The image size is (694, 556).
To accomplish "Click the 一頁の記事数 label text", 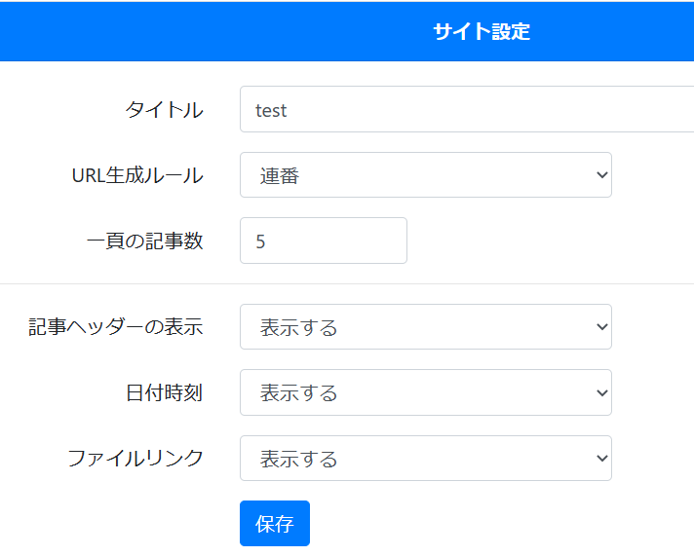I will [x=144, y=241].
